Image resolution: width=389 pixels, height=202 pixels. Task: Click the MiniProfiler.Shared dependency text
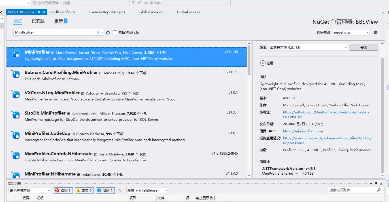[288, 174]
